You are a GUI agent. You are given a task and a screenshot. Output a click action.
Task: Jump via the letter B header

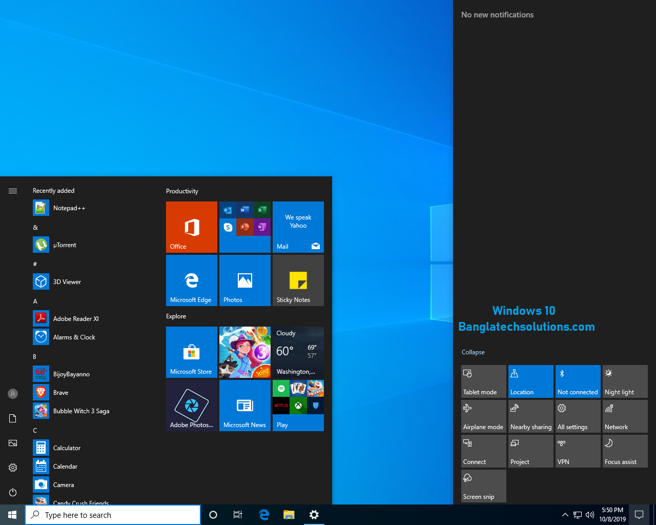(x=35, y=356)
